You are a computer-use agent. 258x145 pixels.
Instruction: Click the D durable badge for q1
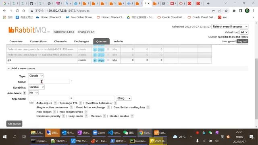click(x=95, y=60)
